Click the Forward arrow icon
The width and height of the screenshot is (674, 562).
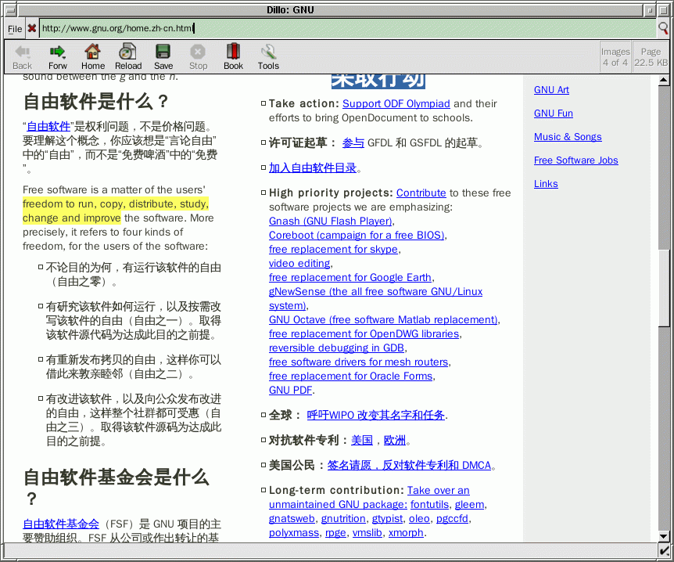57,52
